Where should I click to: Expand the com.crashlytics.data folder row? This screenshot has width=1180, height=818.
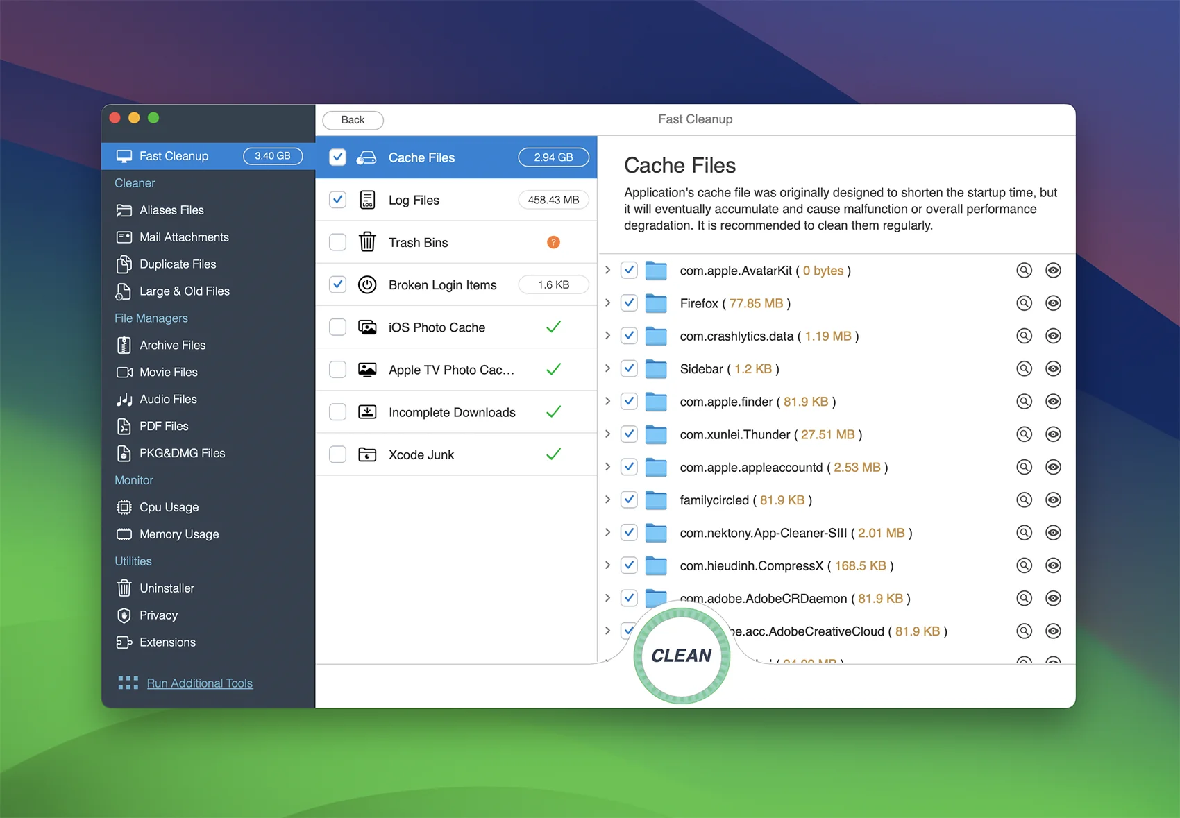pos(607,335)
